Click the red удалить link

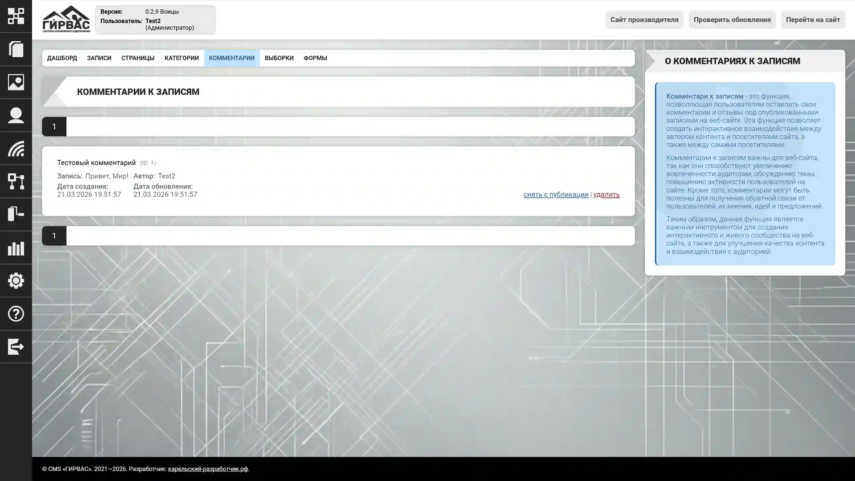tap(606, 194)
